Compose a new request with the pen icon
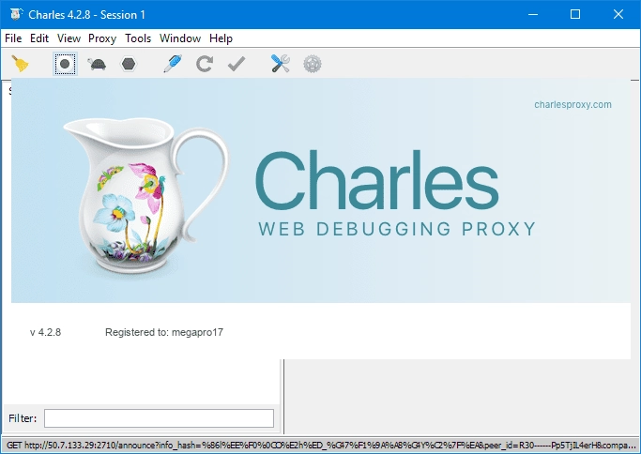 point(173,64)
